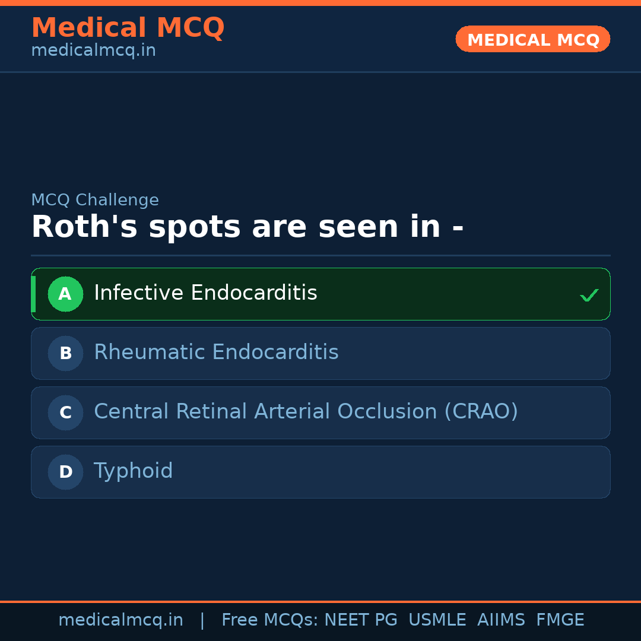This screenshot has height=641, width=641.
Task: Click the D option letter badge
Action: point(65,472)
